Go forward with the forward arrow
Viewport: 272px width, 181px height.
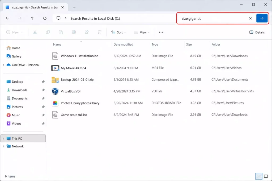tap(20, 18)
